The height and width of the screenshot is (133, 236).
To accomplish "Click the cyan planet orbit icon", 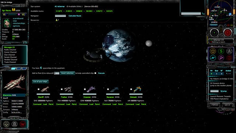I will point(213,58).
